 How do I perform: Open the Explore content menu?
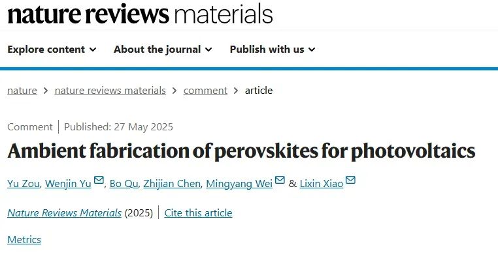(x=52, y=50)
